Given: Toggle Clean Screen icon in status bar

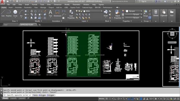Looking at the screenshot, I should click(x=175, y=99).
